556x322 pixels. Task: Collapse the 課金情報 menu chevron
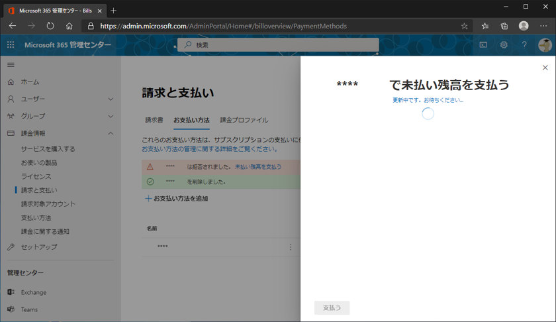coord(111,133)
